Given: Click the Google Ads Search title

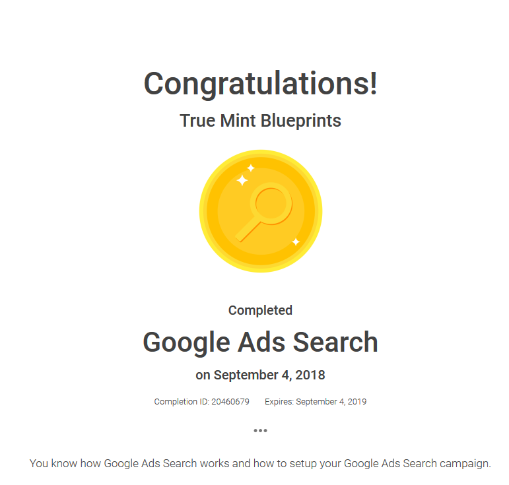Looking at the screenshot, I should (x=260, y=342).
